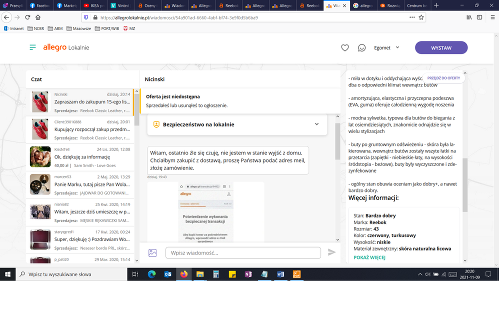The height and width of the screenshot is (312, 499).
Task: Open favorites via the heart icon
Action: [x=344, y=48]
